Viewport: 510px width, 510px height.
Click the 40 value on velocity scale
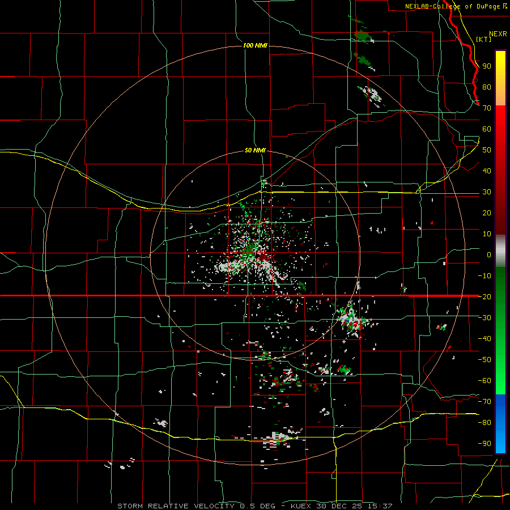pos(487,171)
